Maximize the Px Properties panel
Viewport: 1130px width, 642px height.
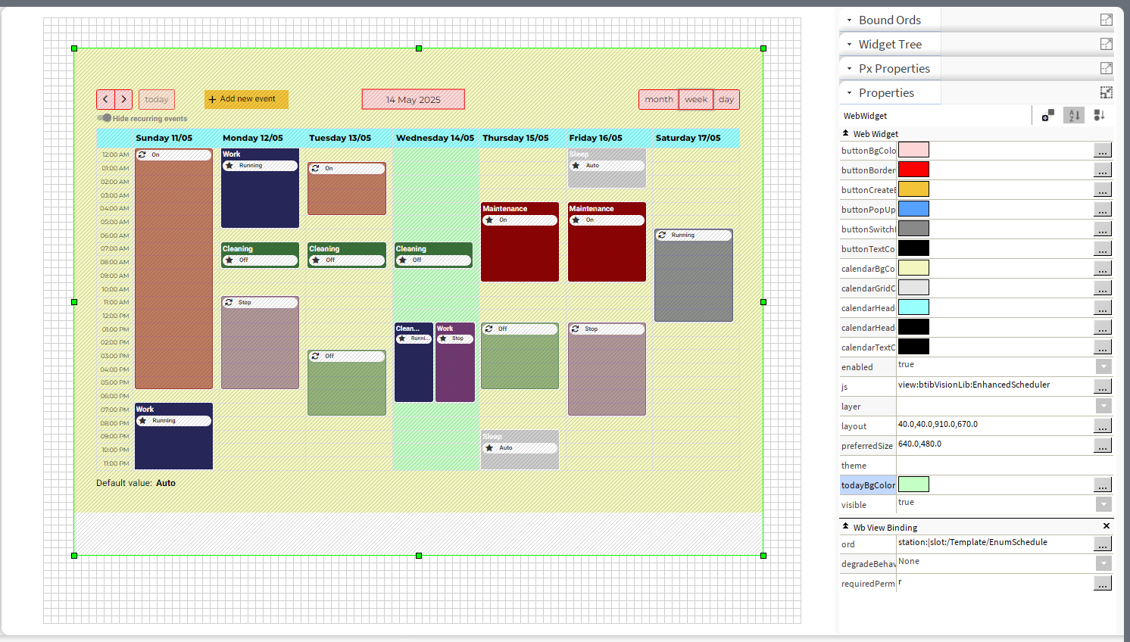click(x=1106, y=68)
